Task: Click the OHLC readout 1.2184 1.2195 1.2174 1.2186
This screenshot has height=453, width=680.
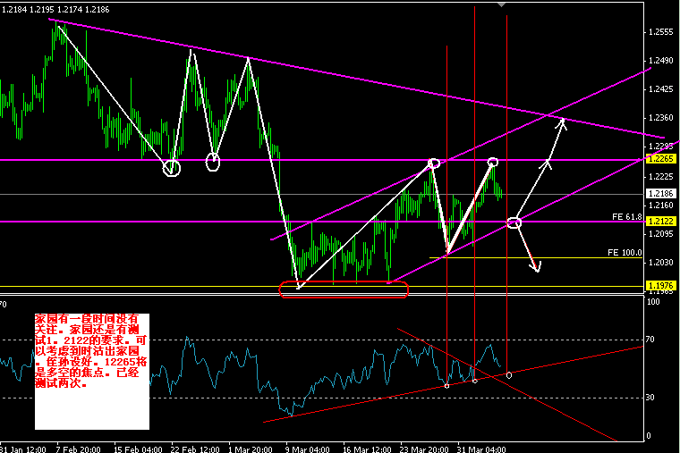Action: (x=55, y=10)
